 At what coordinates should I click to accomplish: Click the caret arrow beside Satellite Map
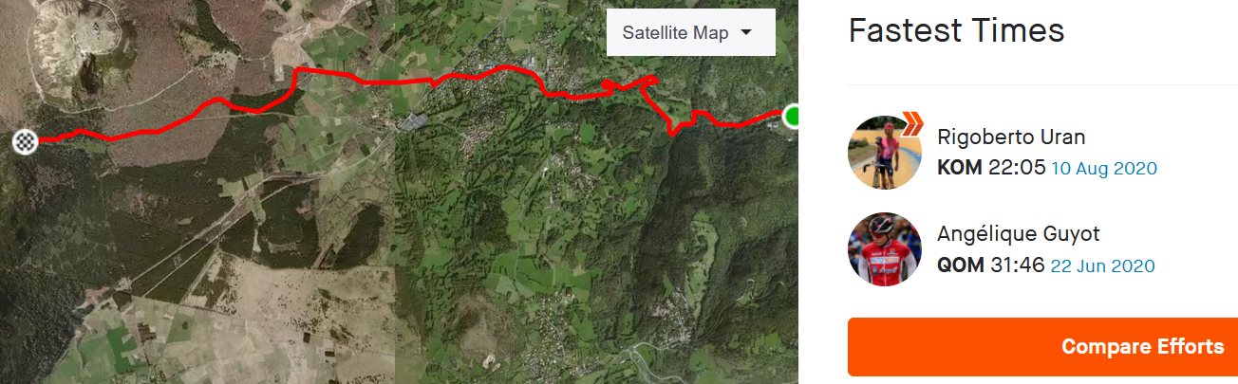click(746, 33)
